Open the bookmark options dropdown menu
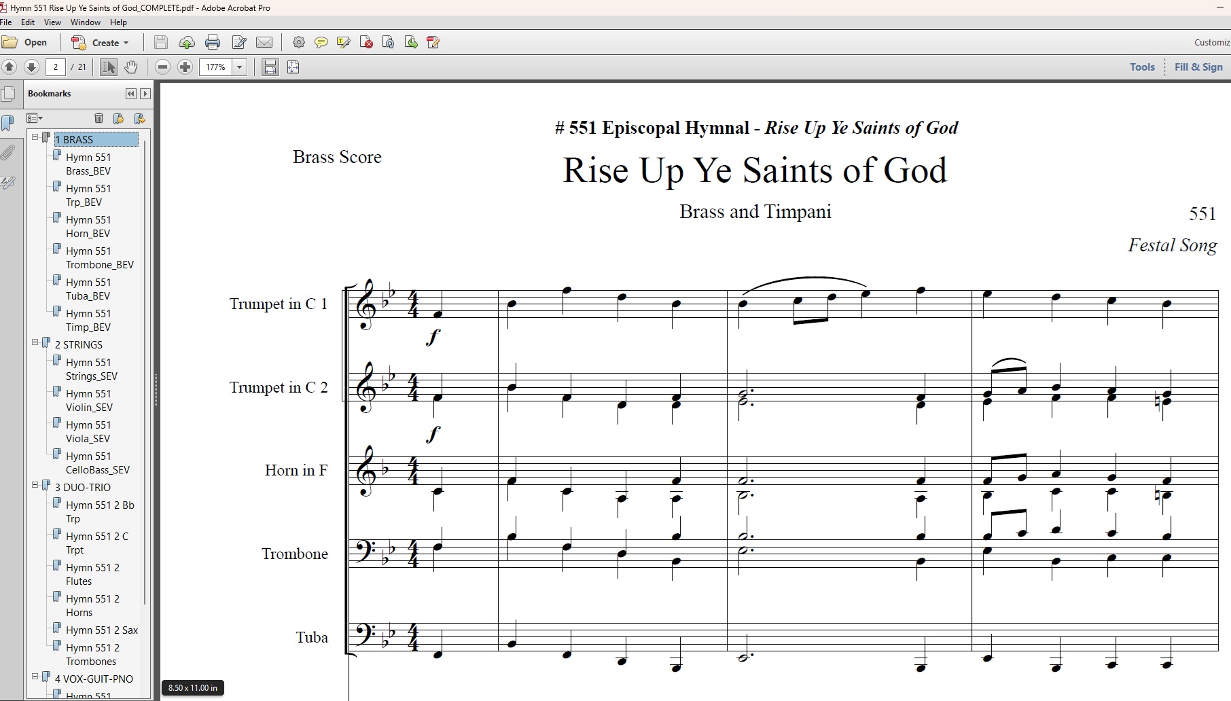The width and height of the screenshot is (1231, 701). click(35, 118)
